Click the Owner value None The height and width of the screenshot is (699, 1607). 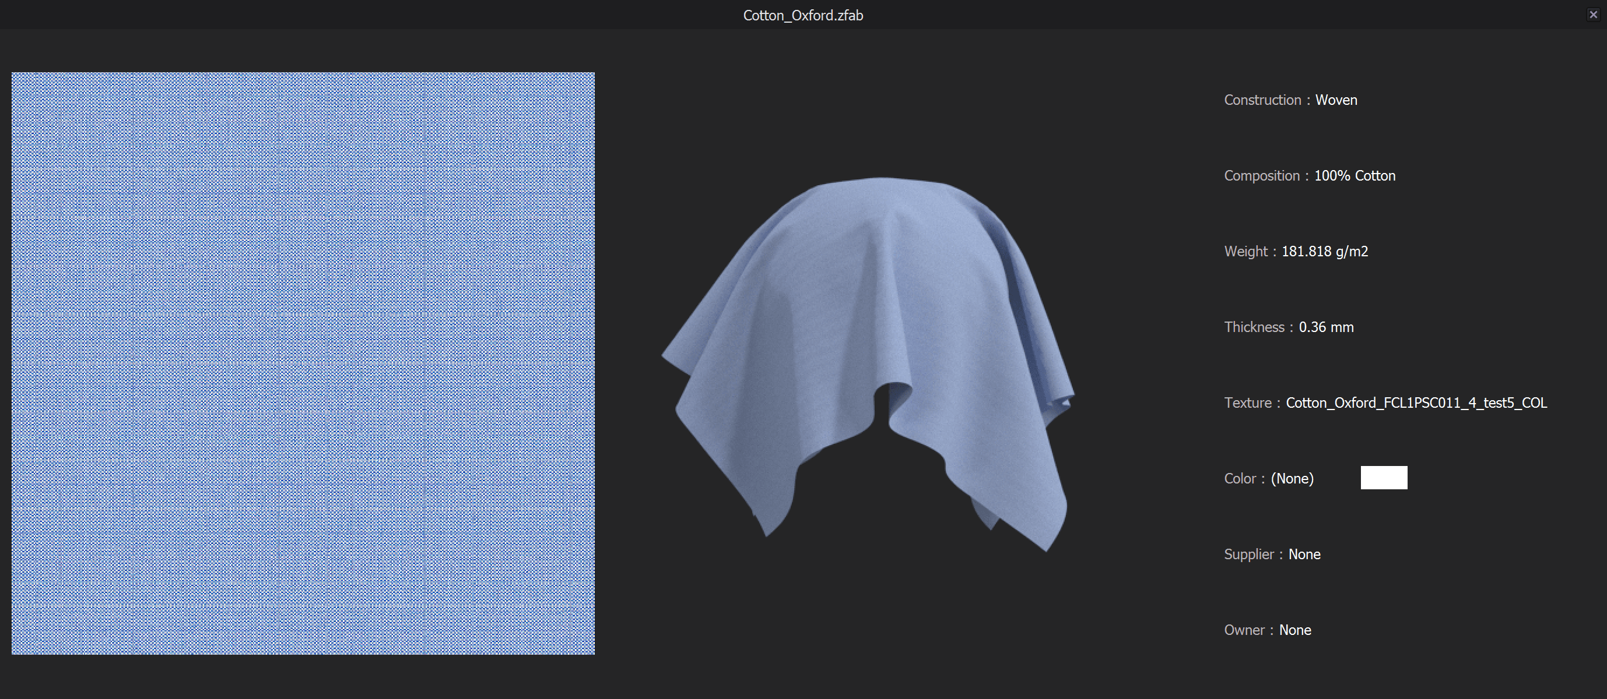[1295, 630]
